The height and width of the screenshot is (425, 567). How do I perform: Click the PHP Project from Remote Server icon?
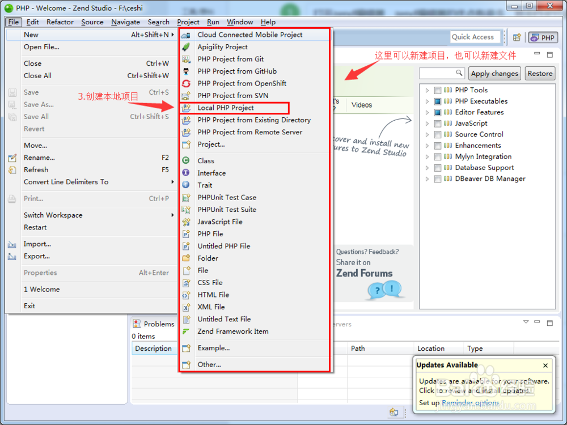click(x=186, y=132)
